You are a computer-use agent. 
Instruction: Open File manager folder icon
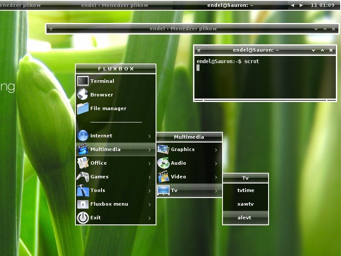(83, 108)
